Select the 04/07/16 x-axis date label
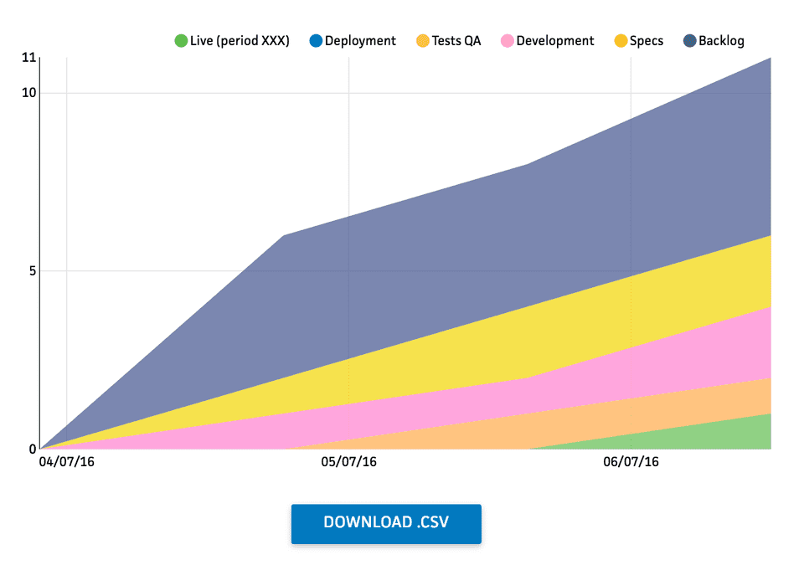Image resolution: width=804 pixels, height=565 pixels. pyautogui.click(x=67, y=462)
